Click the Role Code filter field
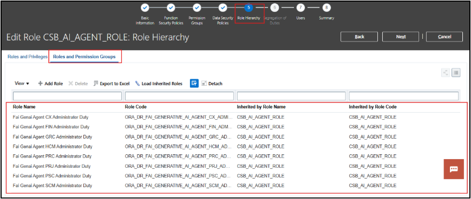Viewport: 471px width, 199px height. 179,96
